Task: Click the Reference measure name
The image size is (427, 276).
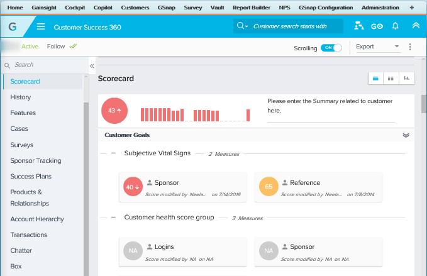Action: click(x=305, y=183)
